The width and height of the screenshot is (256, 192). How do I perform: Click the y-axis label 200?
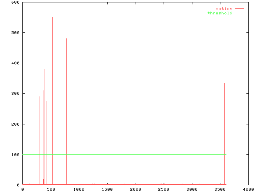(x=15, y=124)
